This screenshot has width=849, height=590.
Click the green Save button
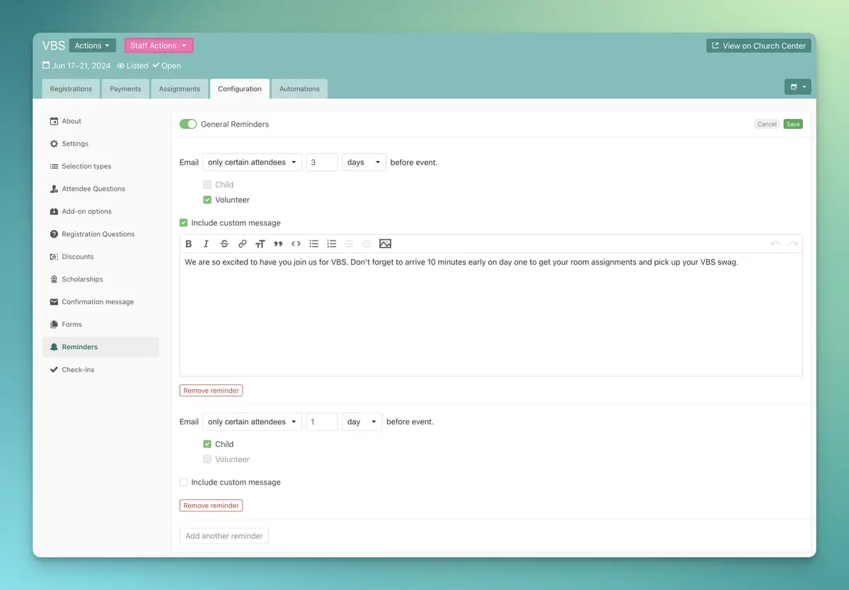(793, 124)
